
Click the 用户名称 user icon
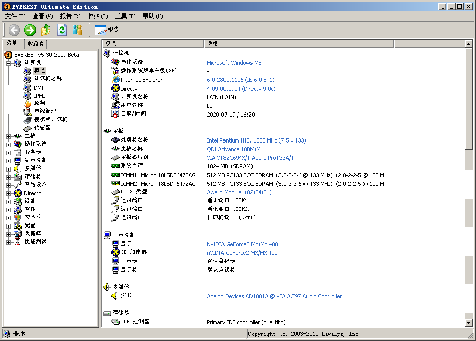coord(116,105)
